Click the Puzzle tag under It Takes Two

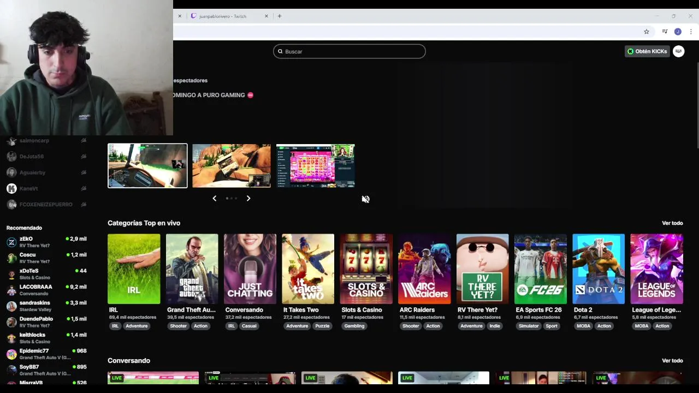click(x=322, y=326)
